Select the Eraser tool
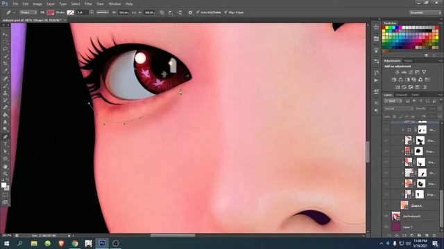Image resolution: width=444 pixels, height=249 pixels. [x=5, y=108]
